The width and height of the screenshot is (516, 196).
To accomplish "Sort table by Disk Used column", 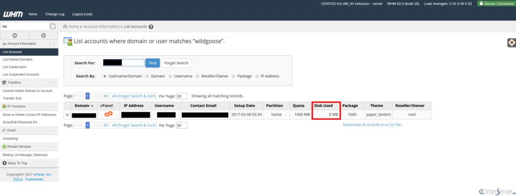I will click(324, 106).
